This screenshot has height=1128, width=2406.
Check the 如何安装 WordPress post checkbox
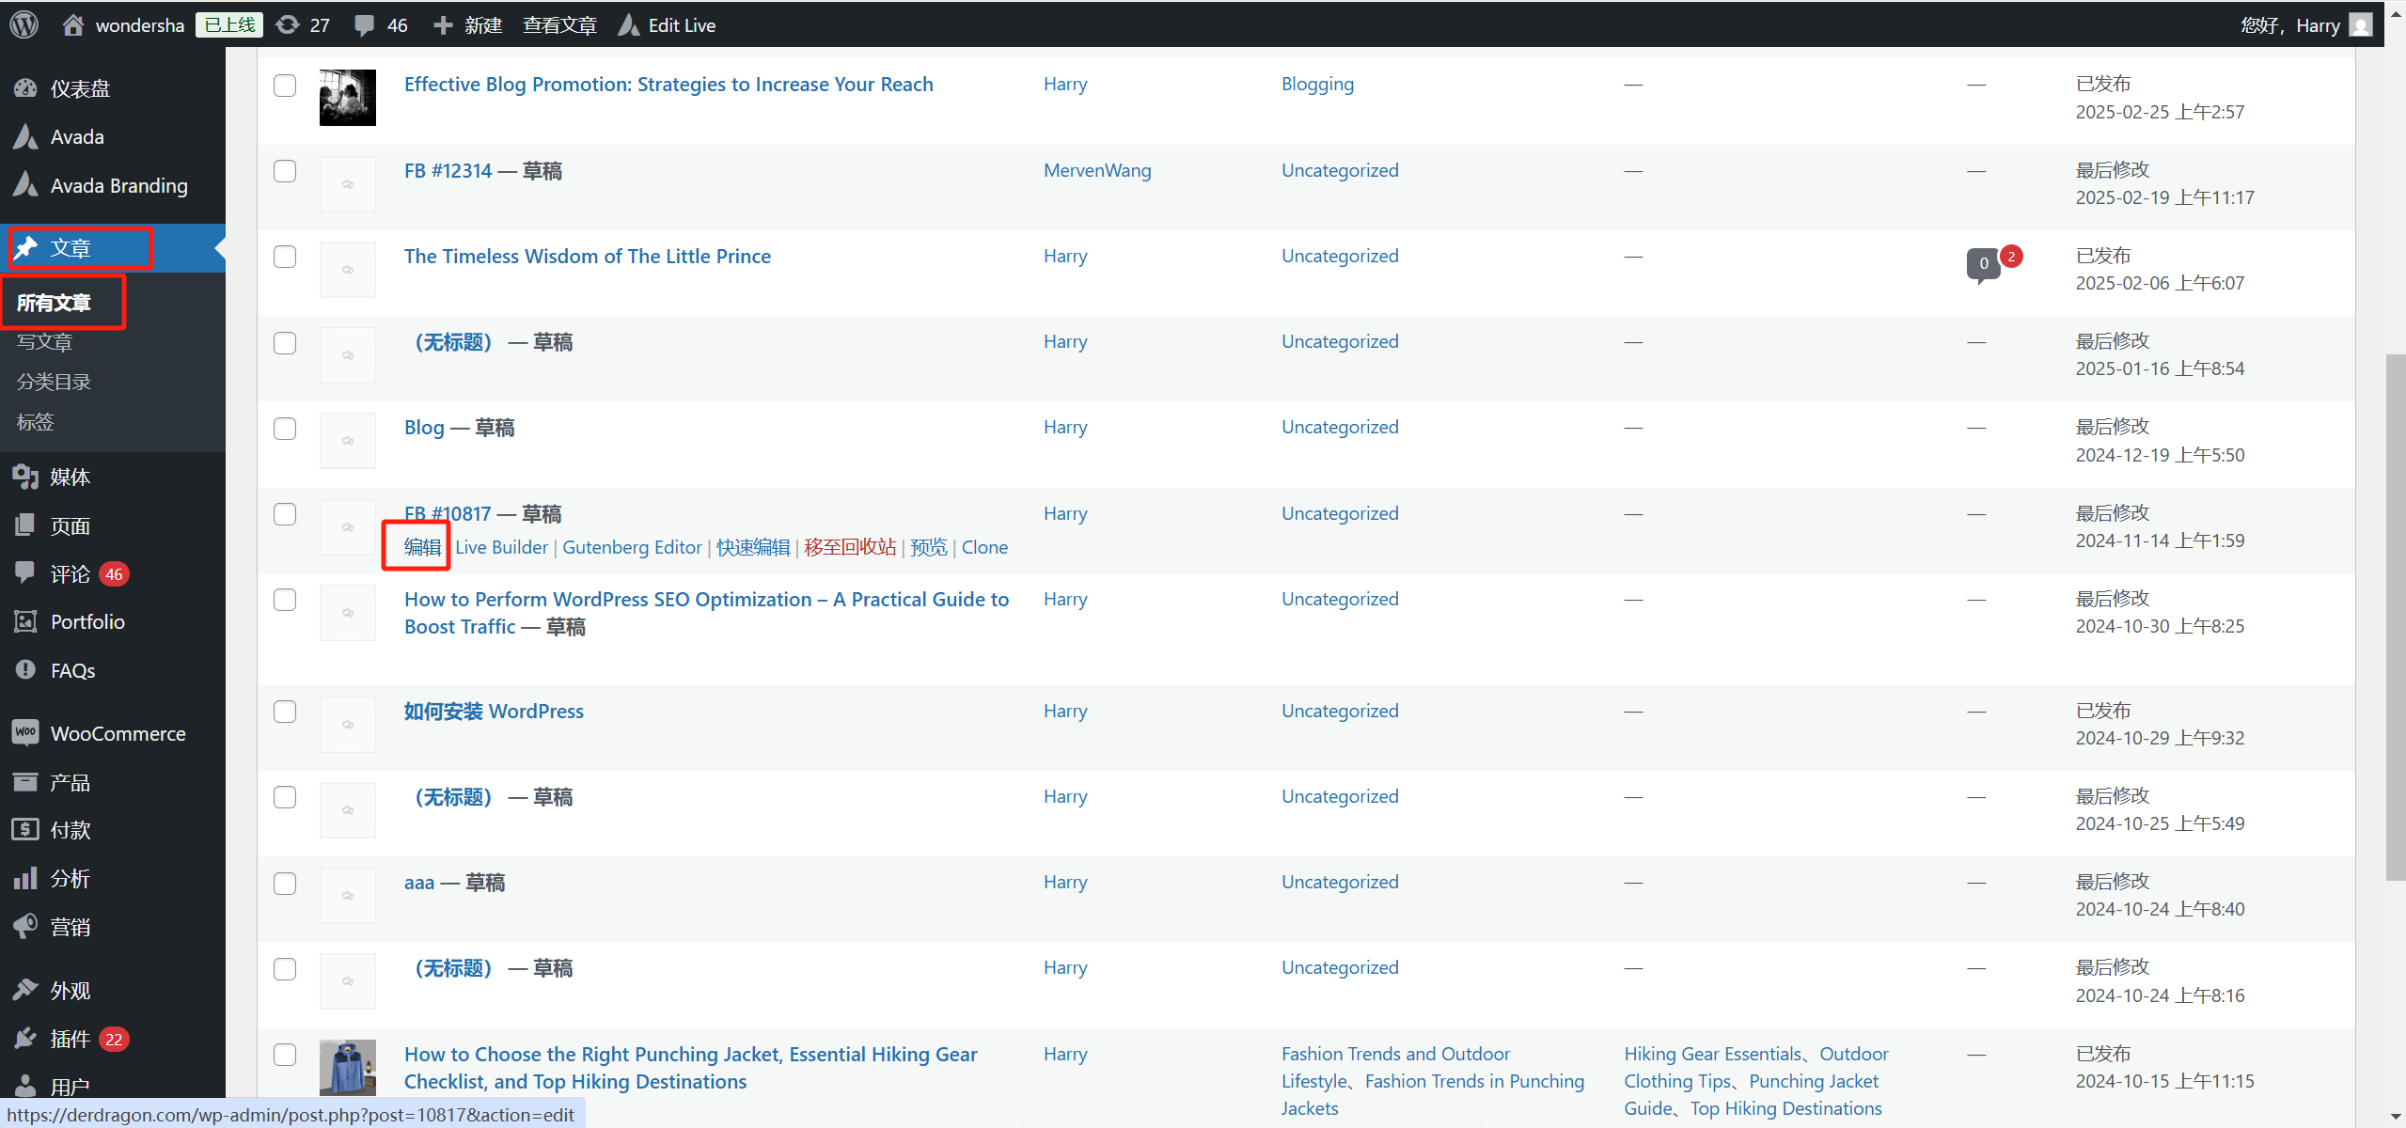click(x=285, y=712)
